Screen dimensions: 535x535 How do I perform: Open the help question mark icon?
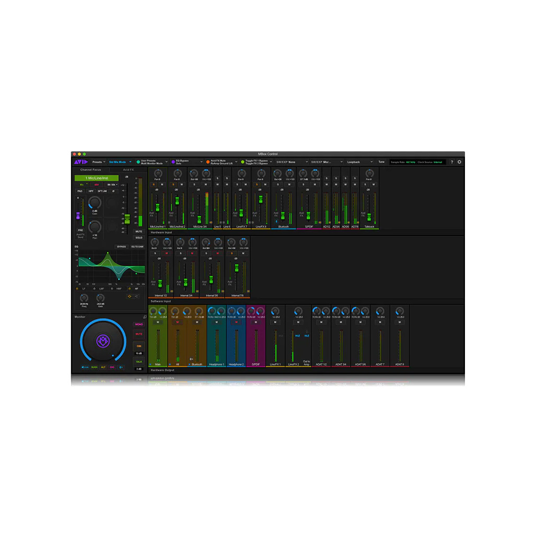click(x=452, y=162)
